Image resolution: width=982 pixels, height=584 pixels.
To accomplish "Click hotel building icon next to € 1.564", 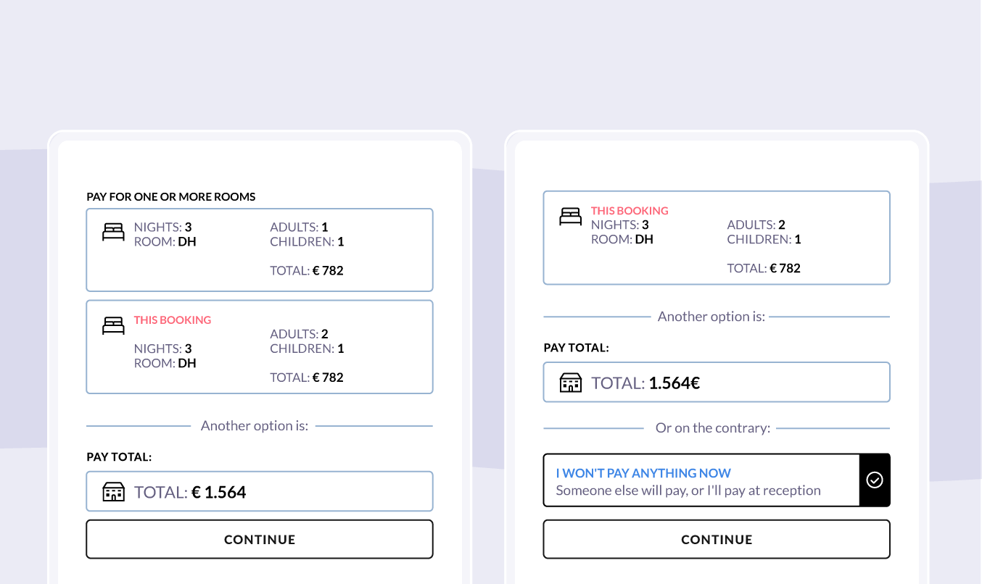I will point(113,492).
